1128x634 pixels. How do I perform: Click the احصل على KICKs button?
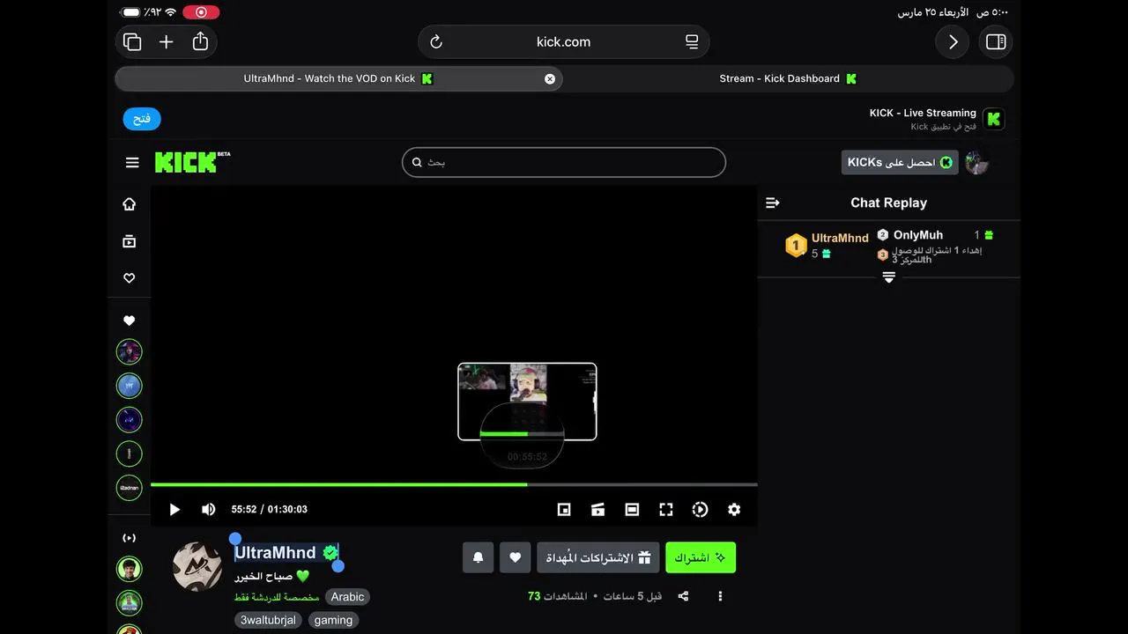900,162
